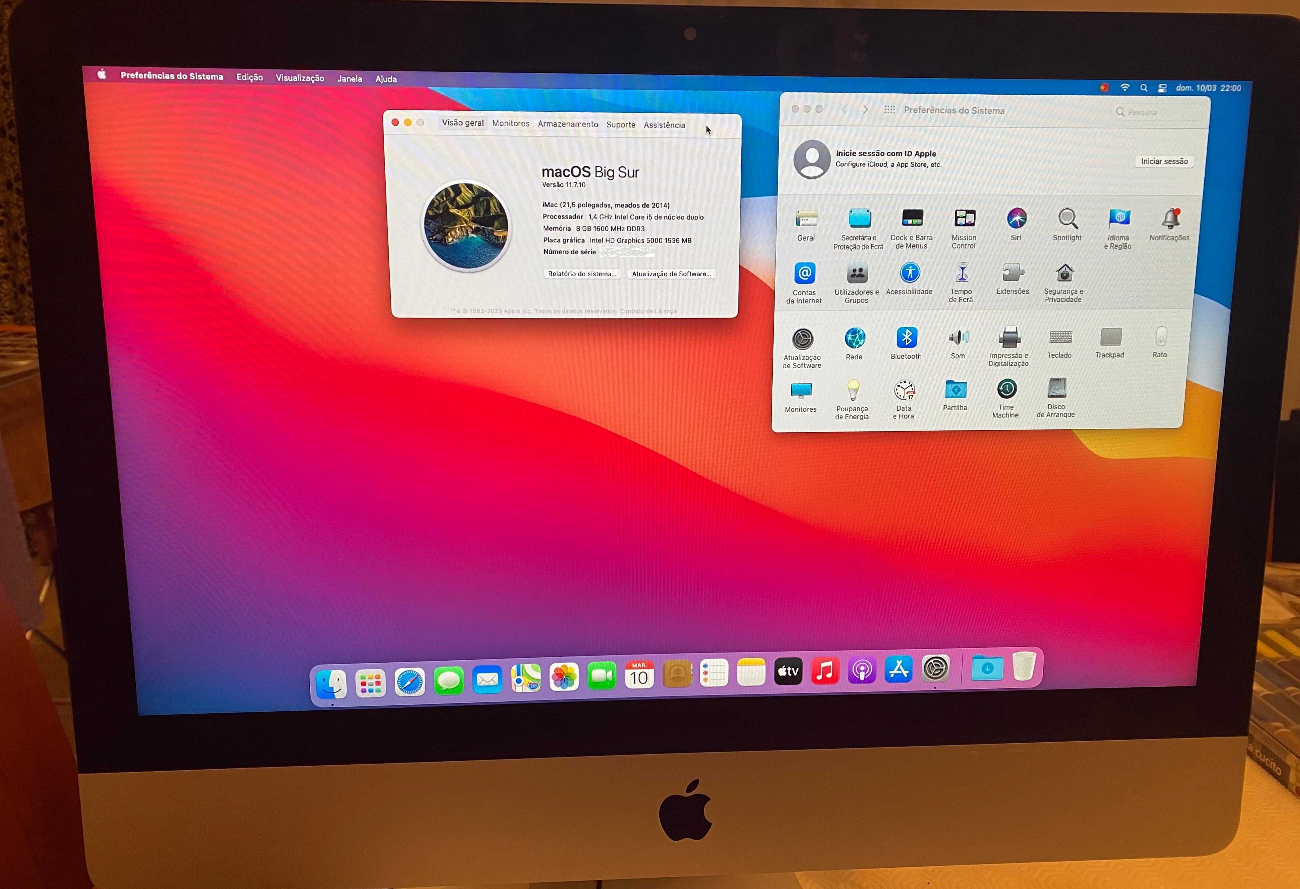This screenshot has width=1300, height=889.
Task: Open the Visualização menu
Action: [300, 78]
